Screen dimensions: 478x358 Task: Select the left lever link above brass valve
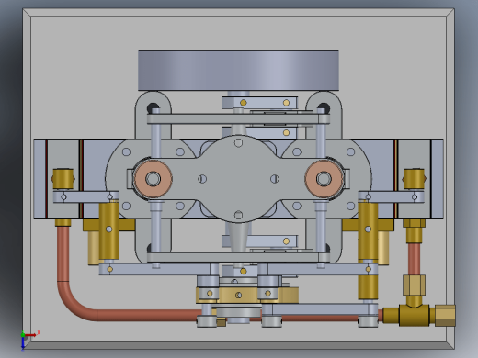pos(86,196)
